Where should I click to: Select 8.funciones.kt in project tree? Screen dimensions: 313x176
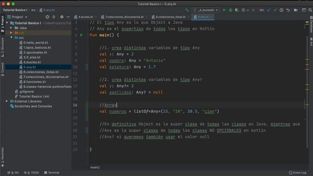(34, 82)
